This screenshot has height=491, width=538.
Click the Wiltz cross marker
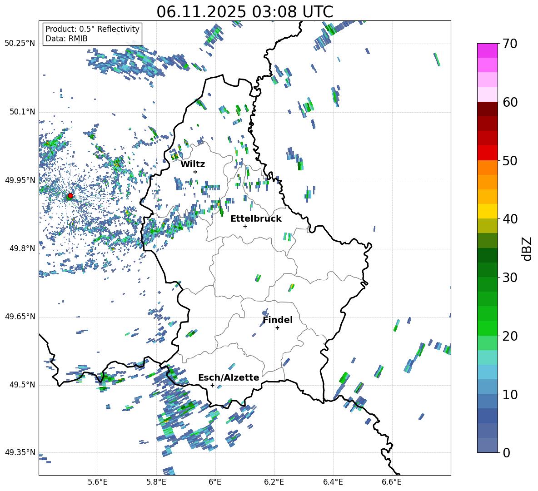coord(195,172)
